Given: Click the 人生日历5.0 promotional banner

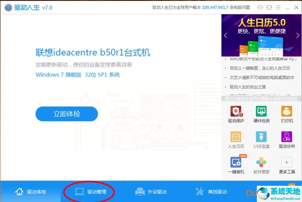Looking at the screenshot, I should [x=261, y=35].
